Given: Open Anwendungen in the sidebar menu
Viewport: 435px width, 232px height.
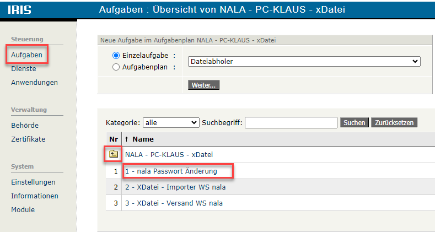Looking at the screenshot, I should (34, 83).
